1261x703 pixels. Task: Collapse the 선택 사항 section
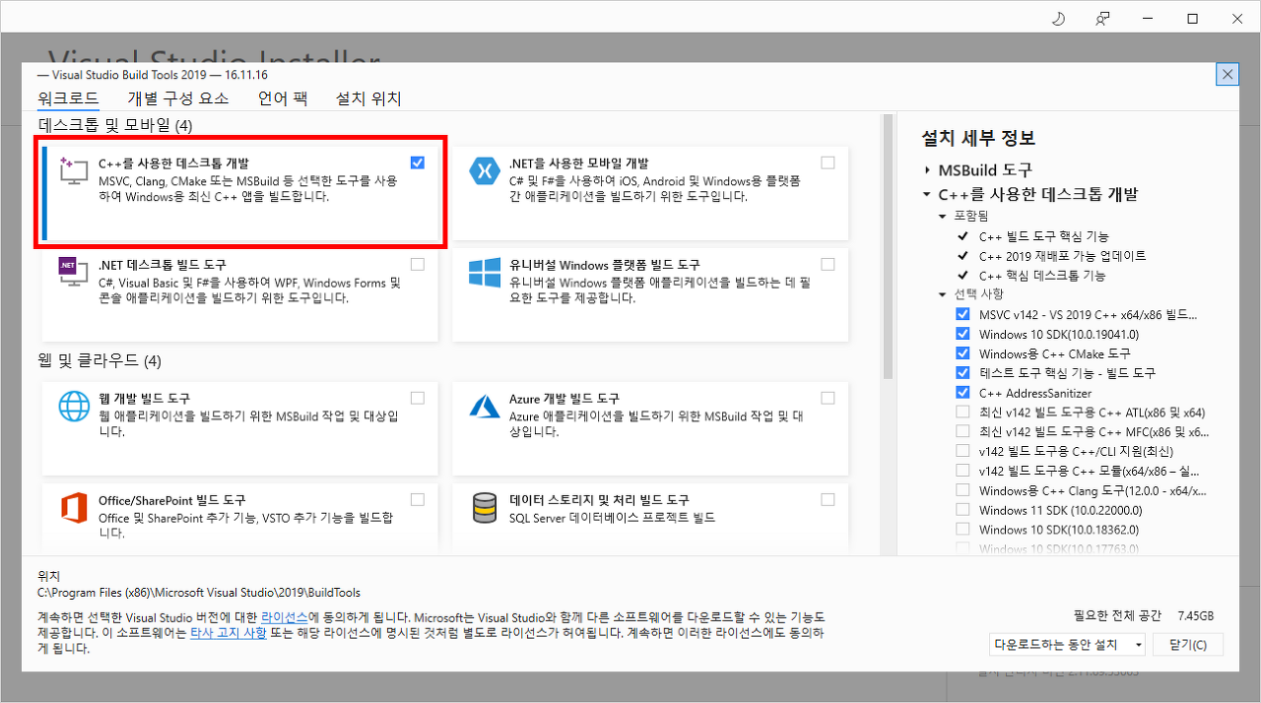943,294
